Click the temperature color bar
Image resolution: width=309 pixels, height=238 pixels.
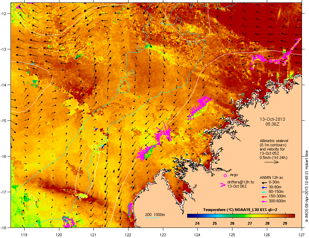click(241, 216)
